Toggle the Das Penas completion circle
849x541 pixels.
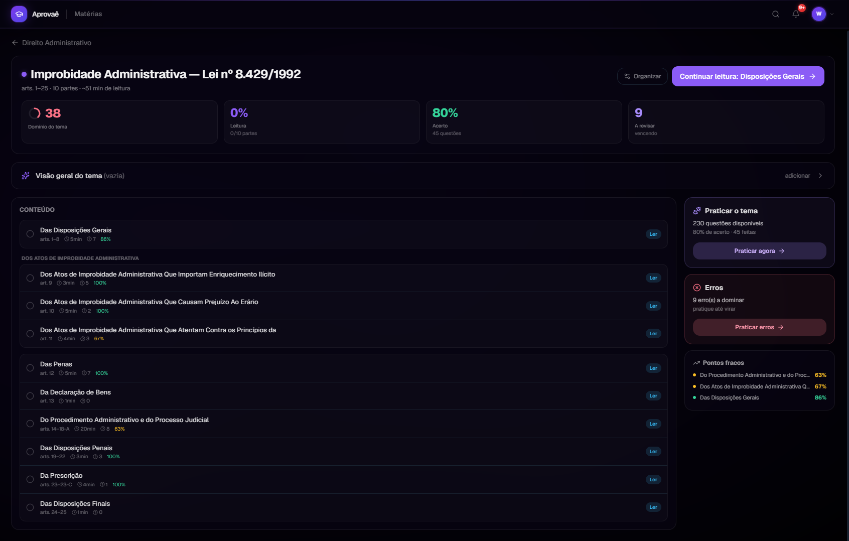click(30, 368)
